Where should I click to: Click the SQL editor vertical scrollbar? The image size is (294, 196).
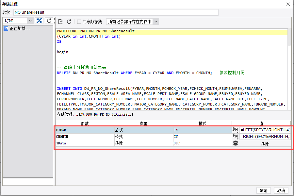point(289,69)
